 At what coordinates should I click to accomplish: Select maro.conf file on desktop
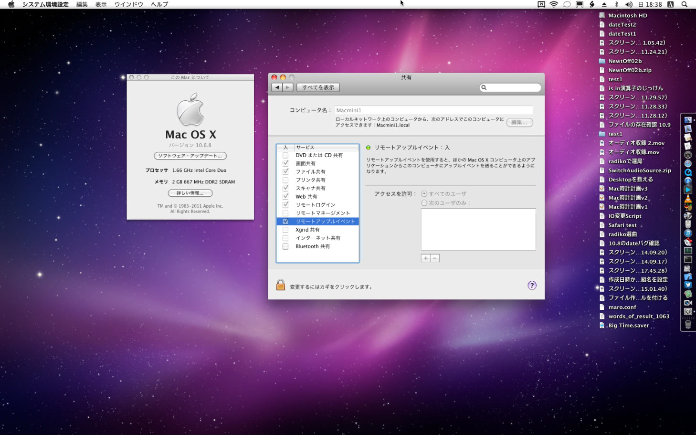click(x=617, y=307)
